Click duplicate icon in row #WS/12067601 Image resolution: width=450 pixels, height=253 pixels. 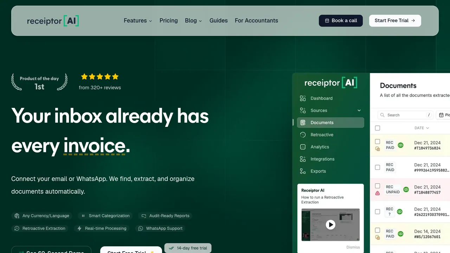coord(378,238)
